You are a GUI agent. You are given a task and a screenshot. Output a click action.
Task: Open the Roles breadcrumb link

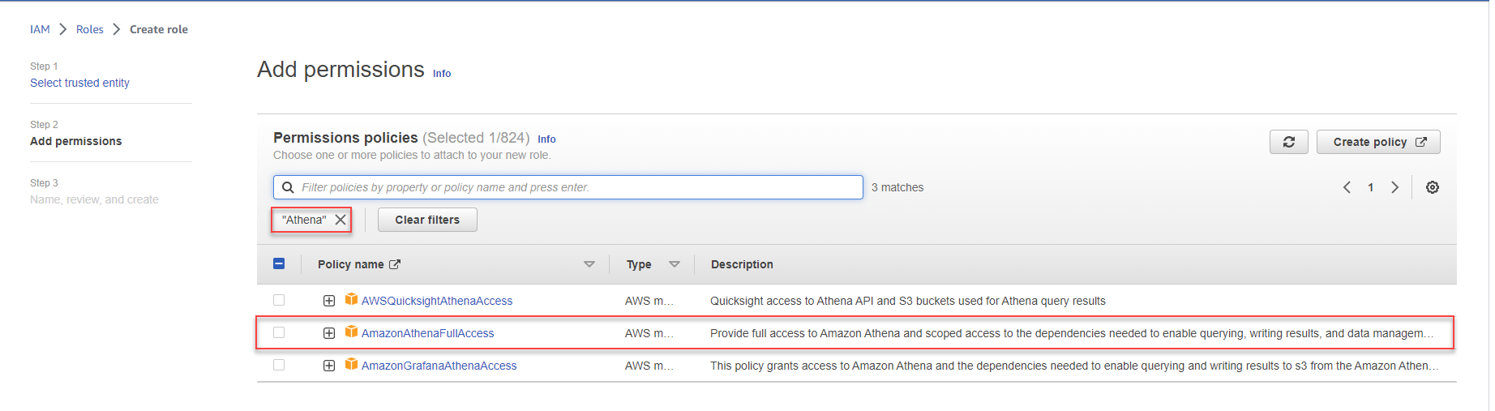(90, 29)
